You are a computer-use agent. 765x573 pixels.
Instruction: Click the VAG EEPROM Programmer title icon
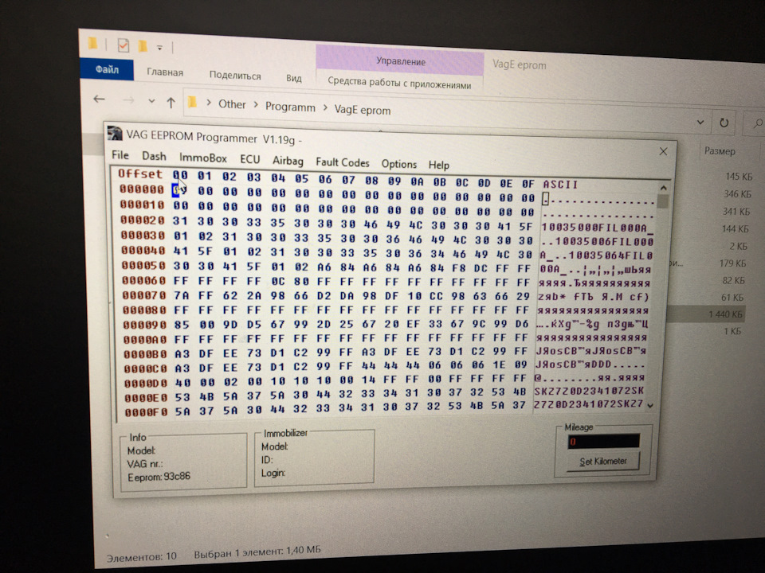tap(115, 133)
